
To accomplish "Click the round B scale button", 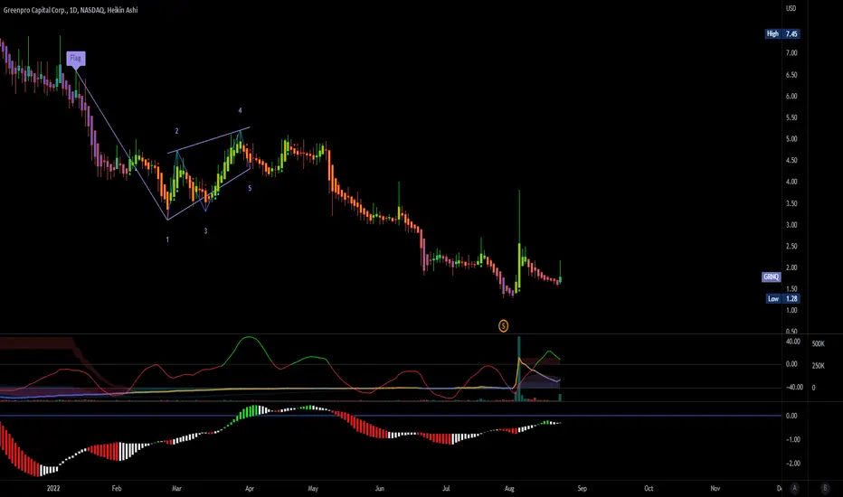I will coord(825,488).
